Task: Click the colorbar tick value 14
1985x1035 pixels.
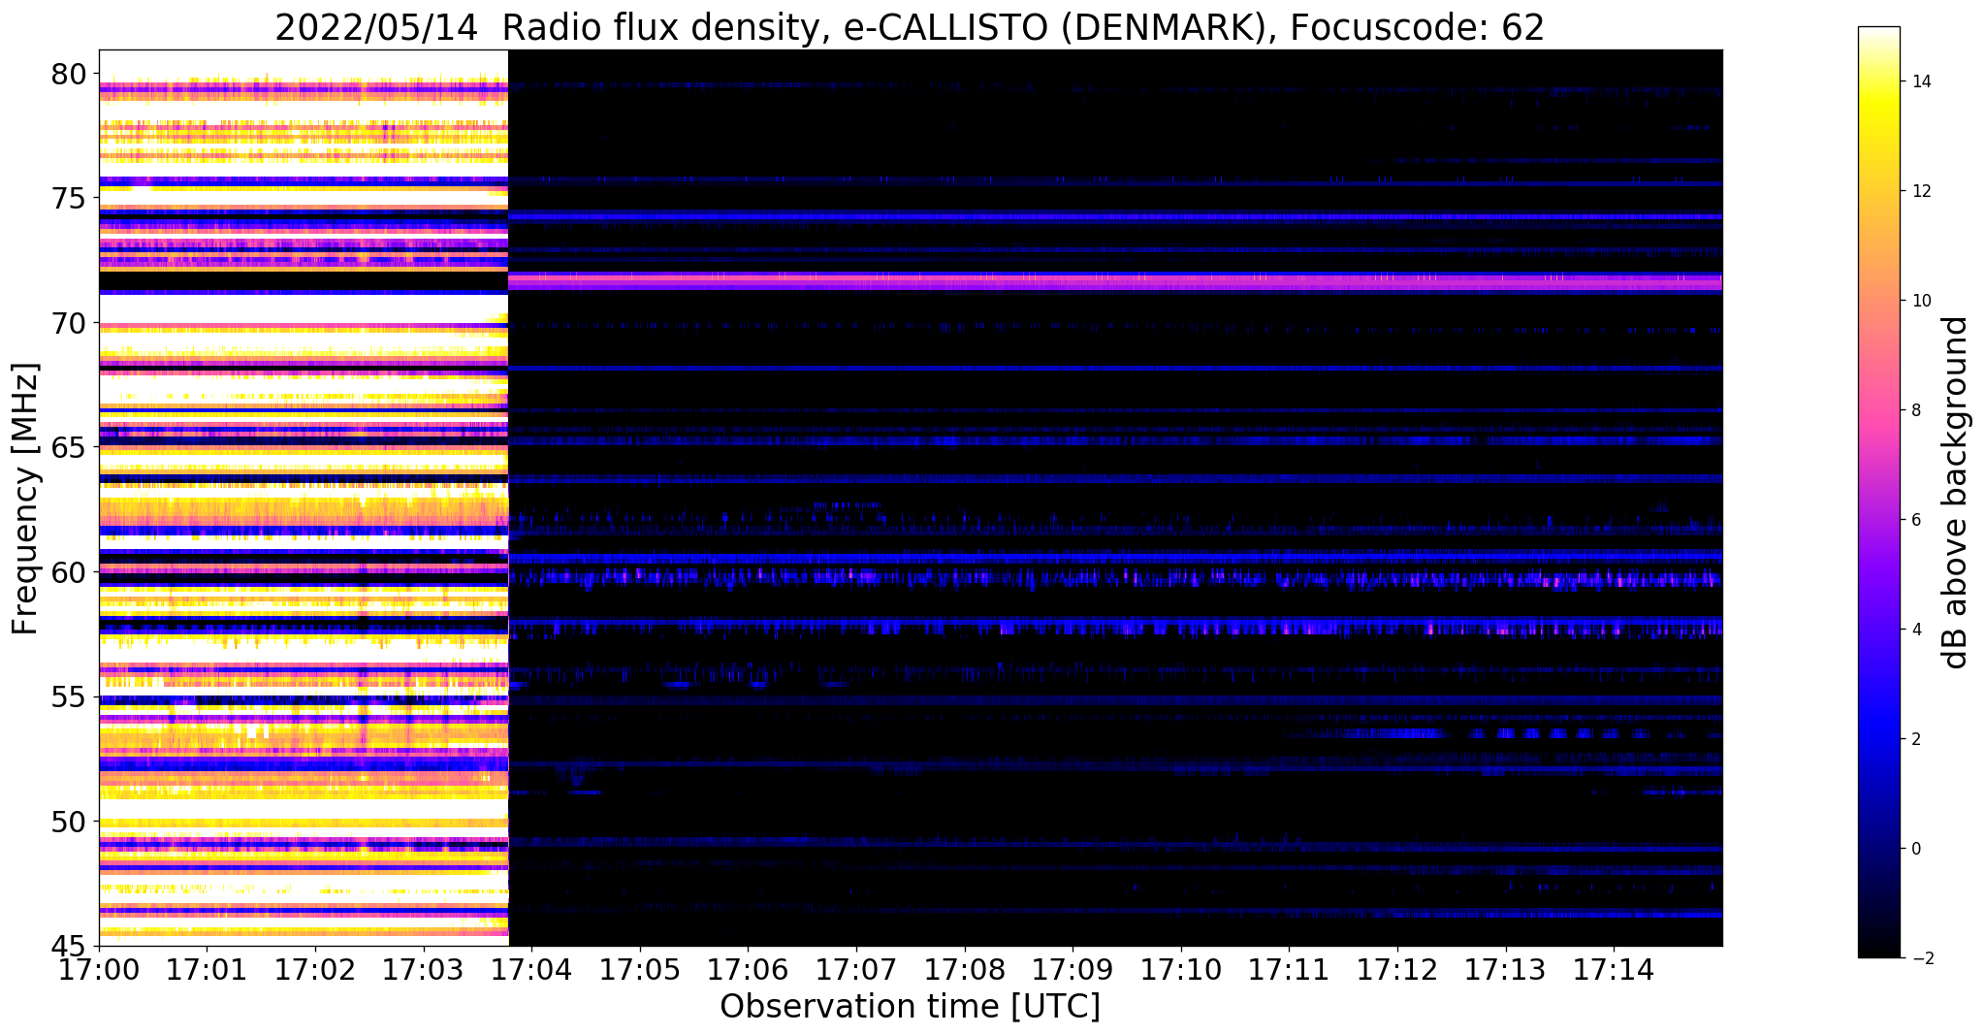Action: pyautogui.click(x=1920, y=81)
